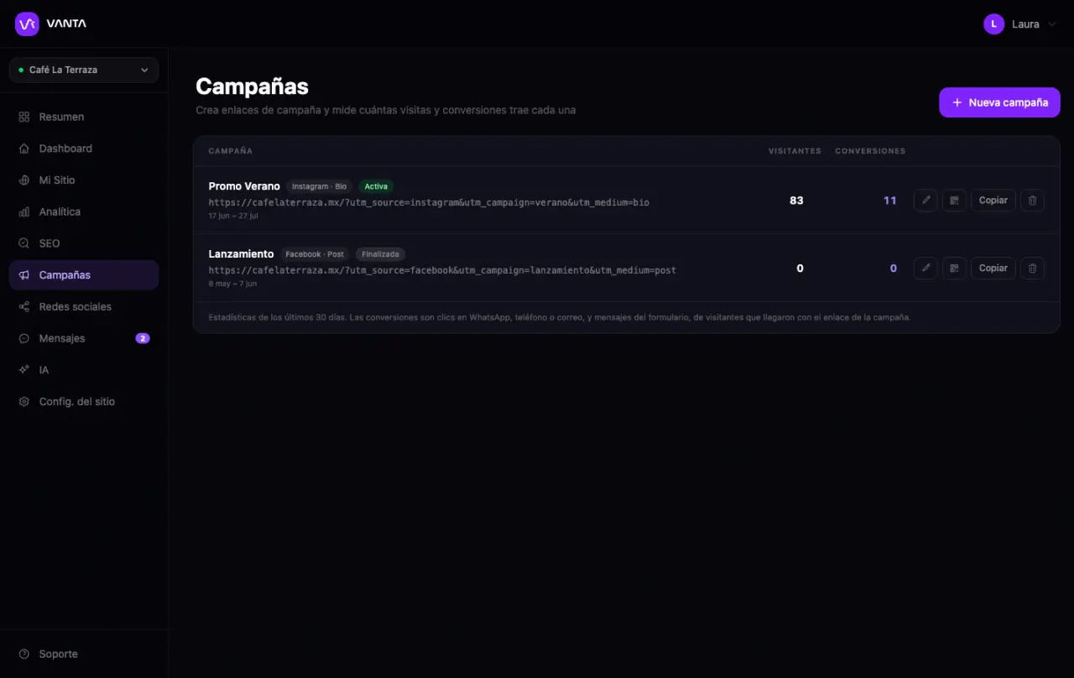Click the Vanta logo icon

(27, 23)
